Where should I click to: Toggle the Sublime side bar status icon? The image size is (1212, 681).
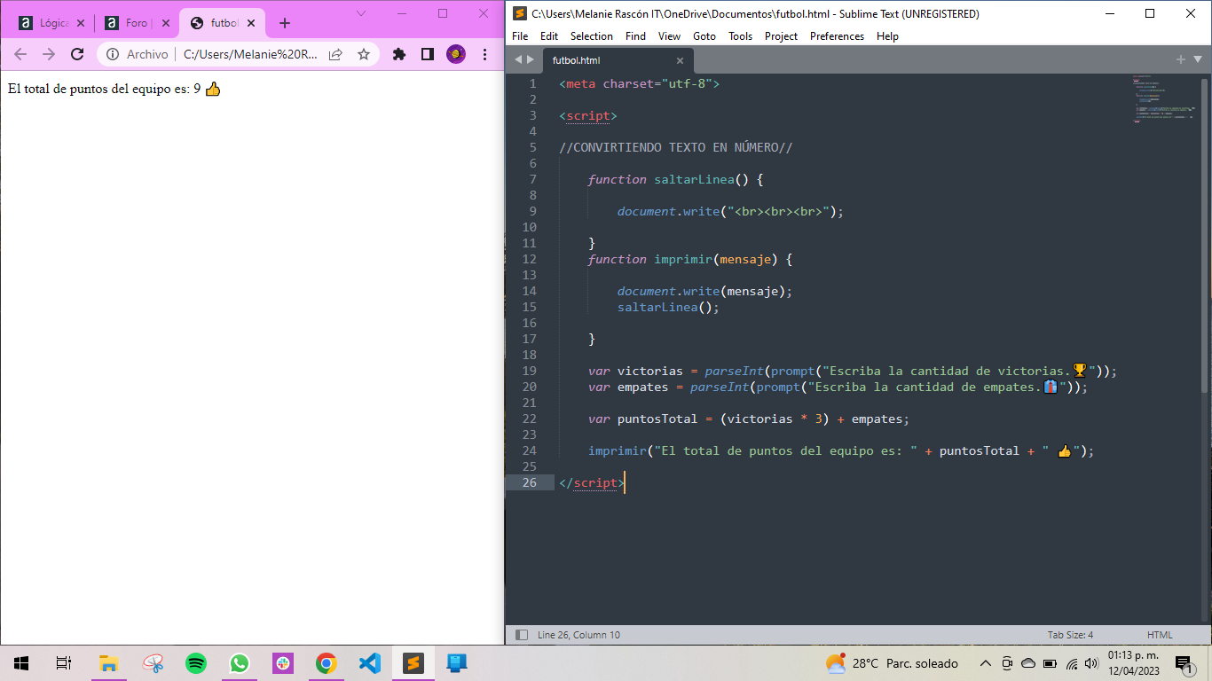[x=522, y=635]
